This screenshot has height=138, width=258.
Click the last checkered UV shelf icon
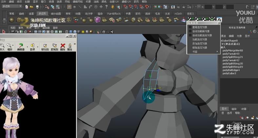click(x=219, y=20)
